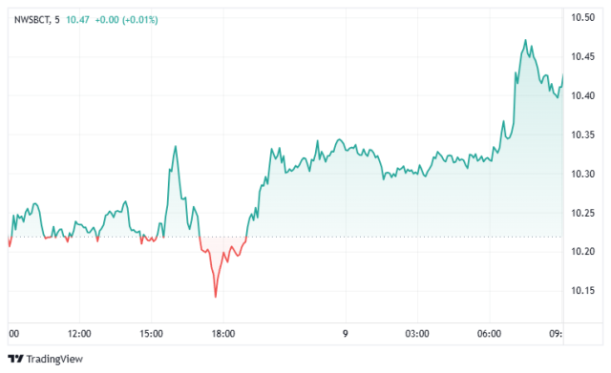
Task: Click the 10.40 price scale label
Action: [x=583, y=95]
